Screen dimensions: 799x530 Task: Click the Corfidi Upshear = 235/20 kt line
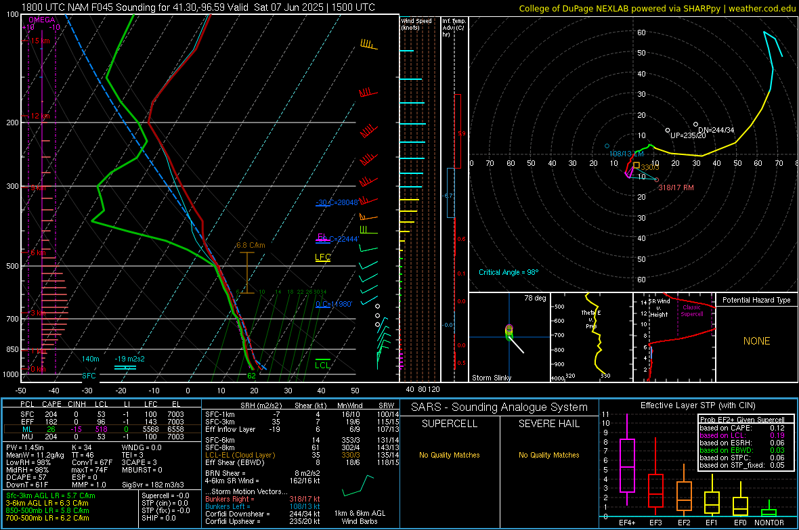coord(263,521)
